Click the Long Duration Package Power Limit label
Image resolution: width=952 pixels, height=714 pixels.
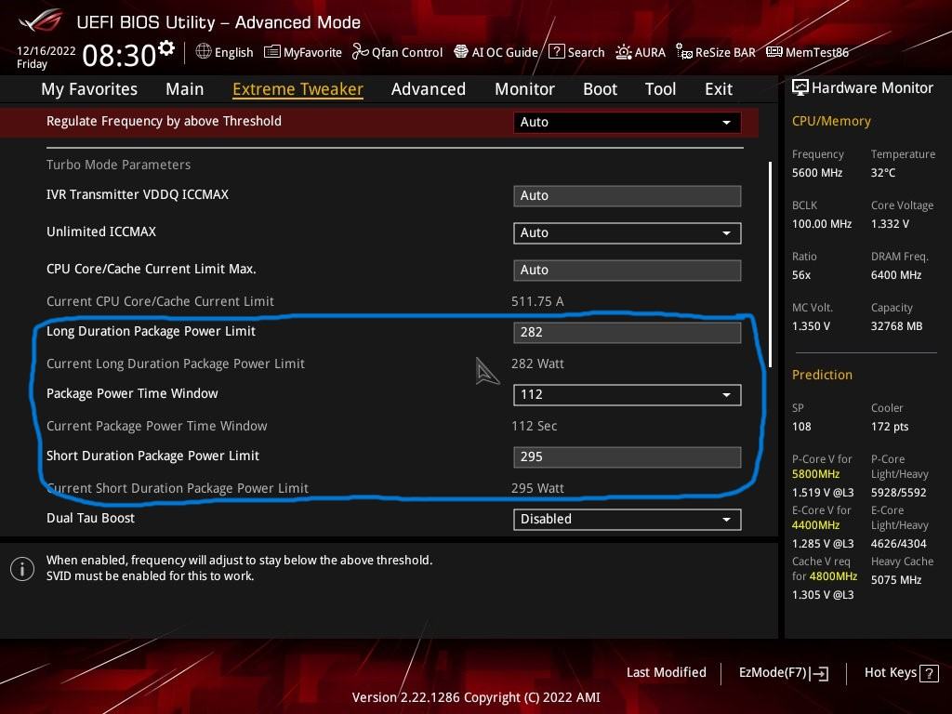151,332
